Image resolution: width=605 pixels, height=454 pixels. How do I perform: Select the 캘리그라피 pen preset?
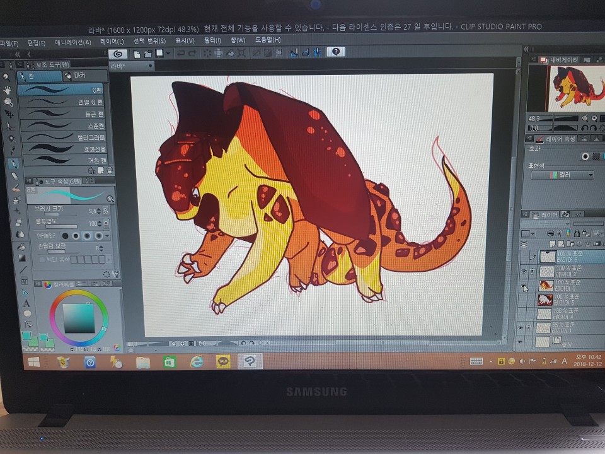coord(63,137)
